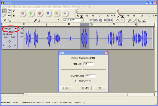Click the Paste icon
This screenshot has height=106, width=158.
100,20
